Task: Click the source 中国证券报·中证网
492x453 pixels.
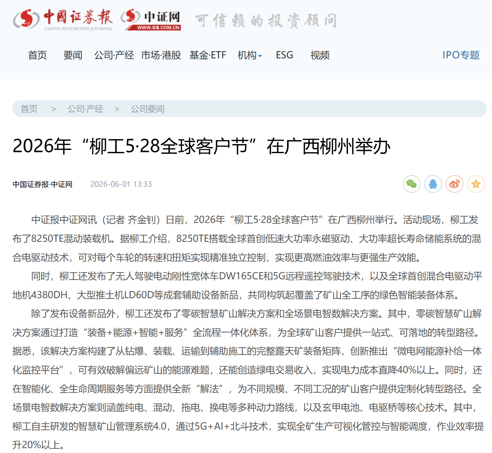Action: (42, 184)
